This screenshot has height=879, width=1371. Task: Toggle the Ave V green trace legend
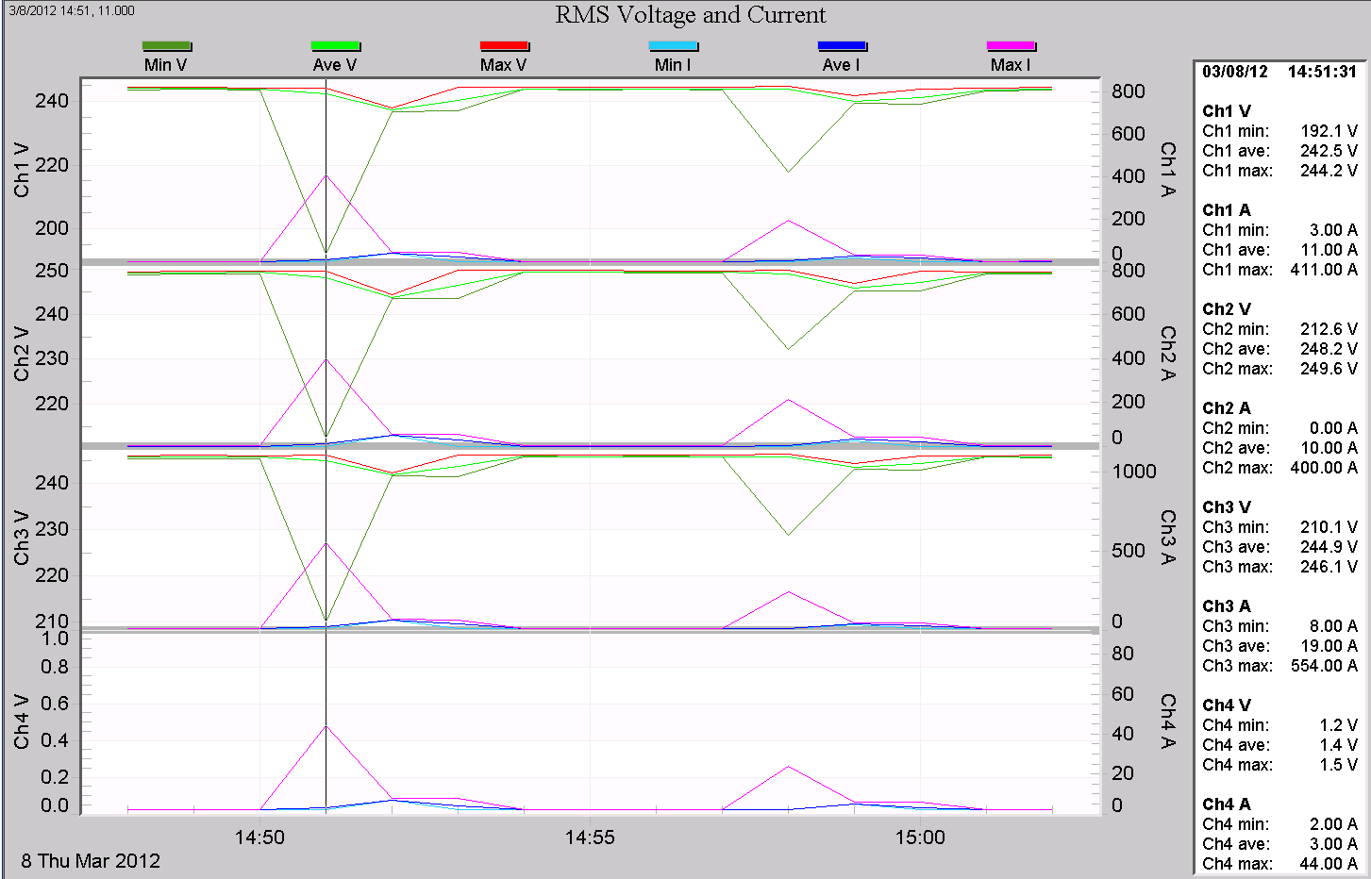tap(336, 44)
